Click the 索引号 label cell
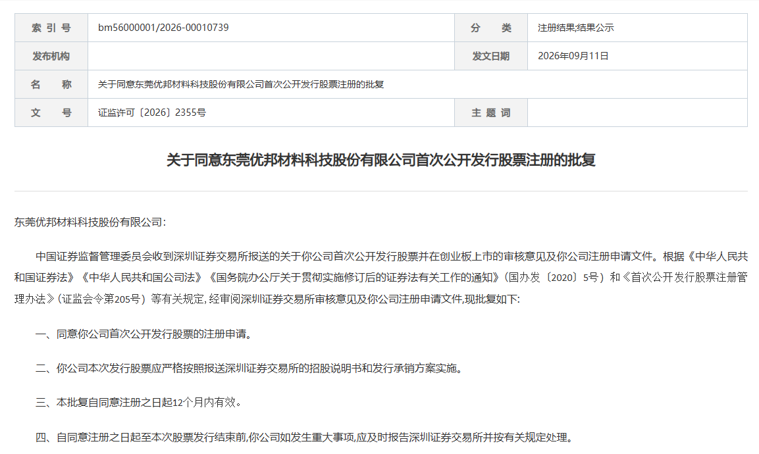 (51, 28)
